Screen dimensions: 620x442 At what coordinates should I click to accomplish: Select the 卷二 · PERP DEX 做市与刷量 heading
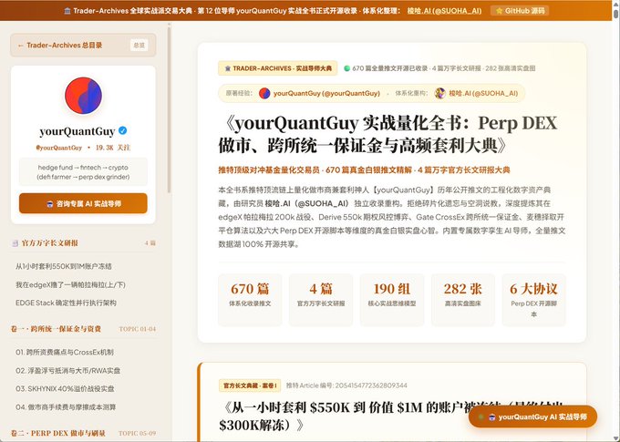click(x=58, y=433)
